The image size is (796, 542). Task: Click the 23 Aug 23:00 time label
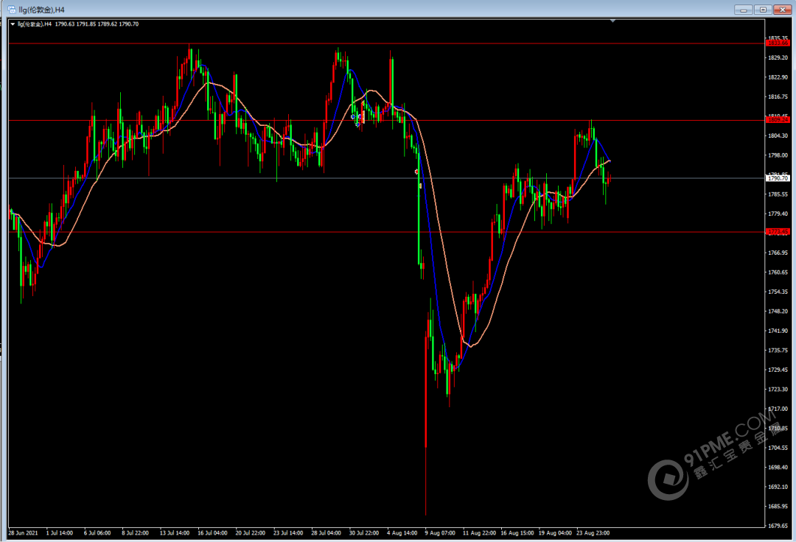tap(593, 532)
